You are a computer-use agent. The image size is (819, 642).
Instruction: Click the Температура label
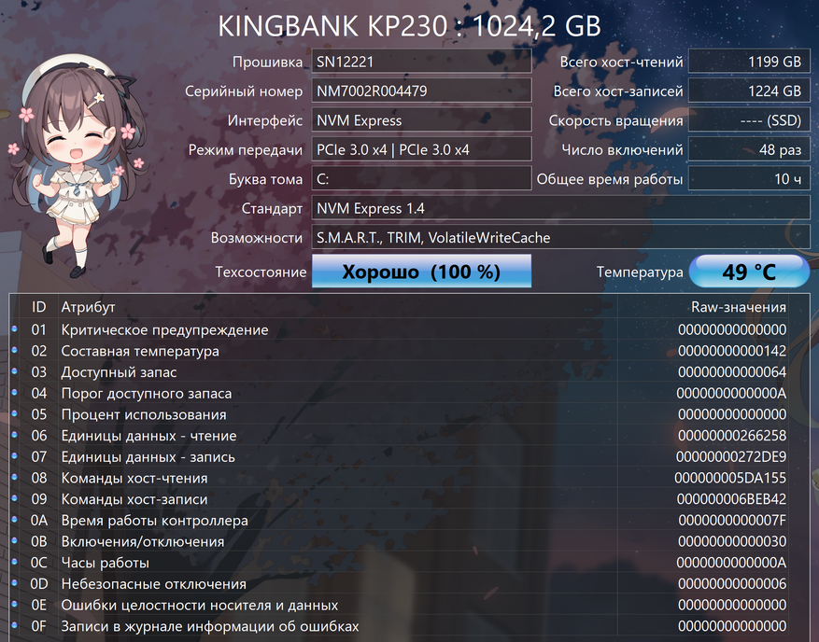[640, 272]
